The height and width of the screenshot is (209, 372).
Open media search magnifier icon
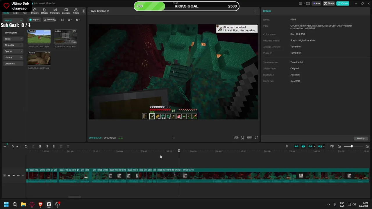(x=55, y=20)
